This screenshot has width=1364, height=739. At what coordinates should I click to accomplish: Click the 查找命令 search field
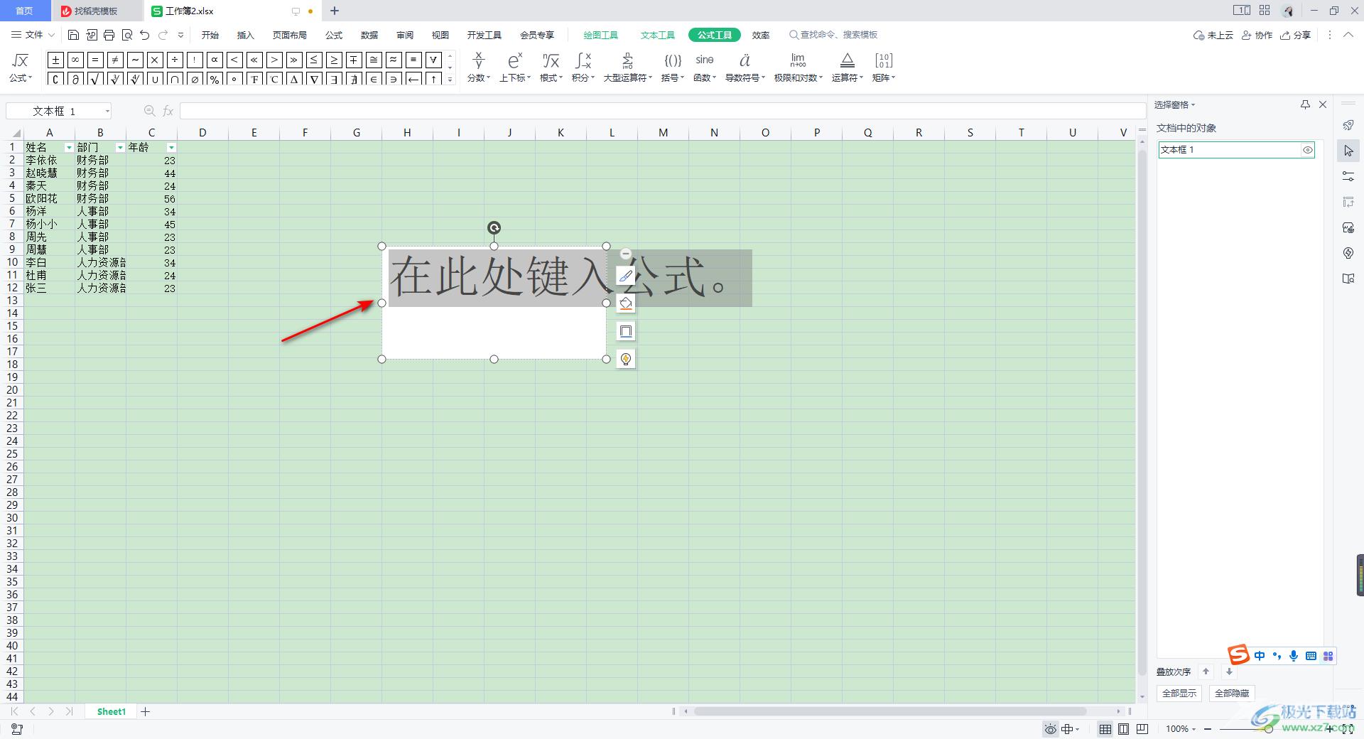[x=833, y=35]
